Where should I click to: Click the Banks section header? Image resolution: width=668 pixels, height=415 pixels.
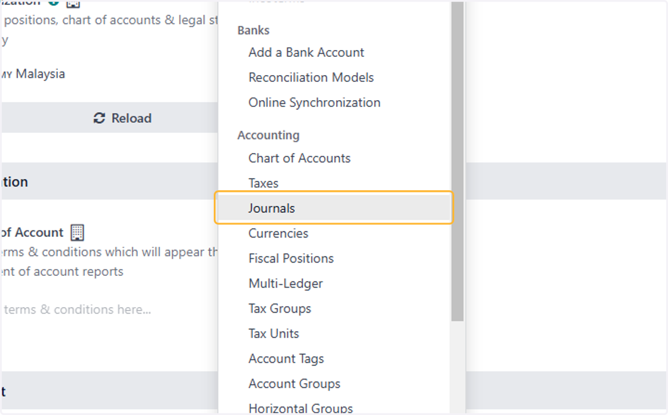click(253, 30)
